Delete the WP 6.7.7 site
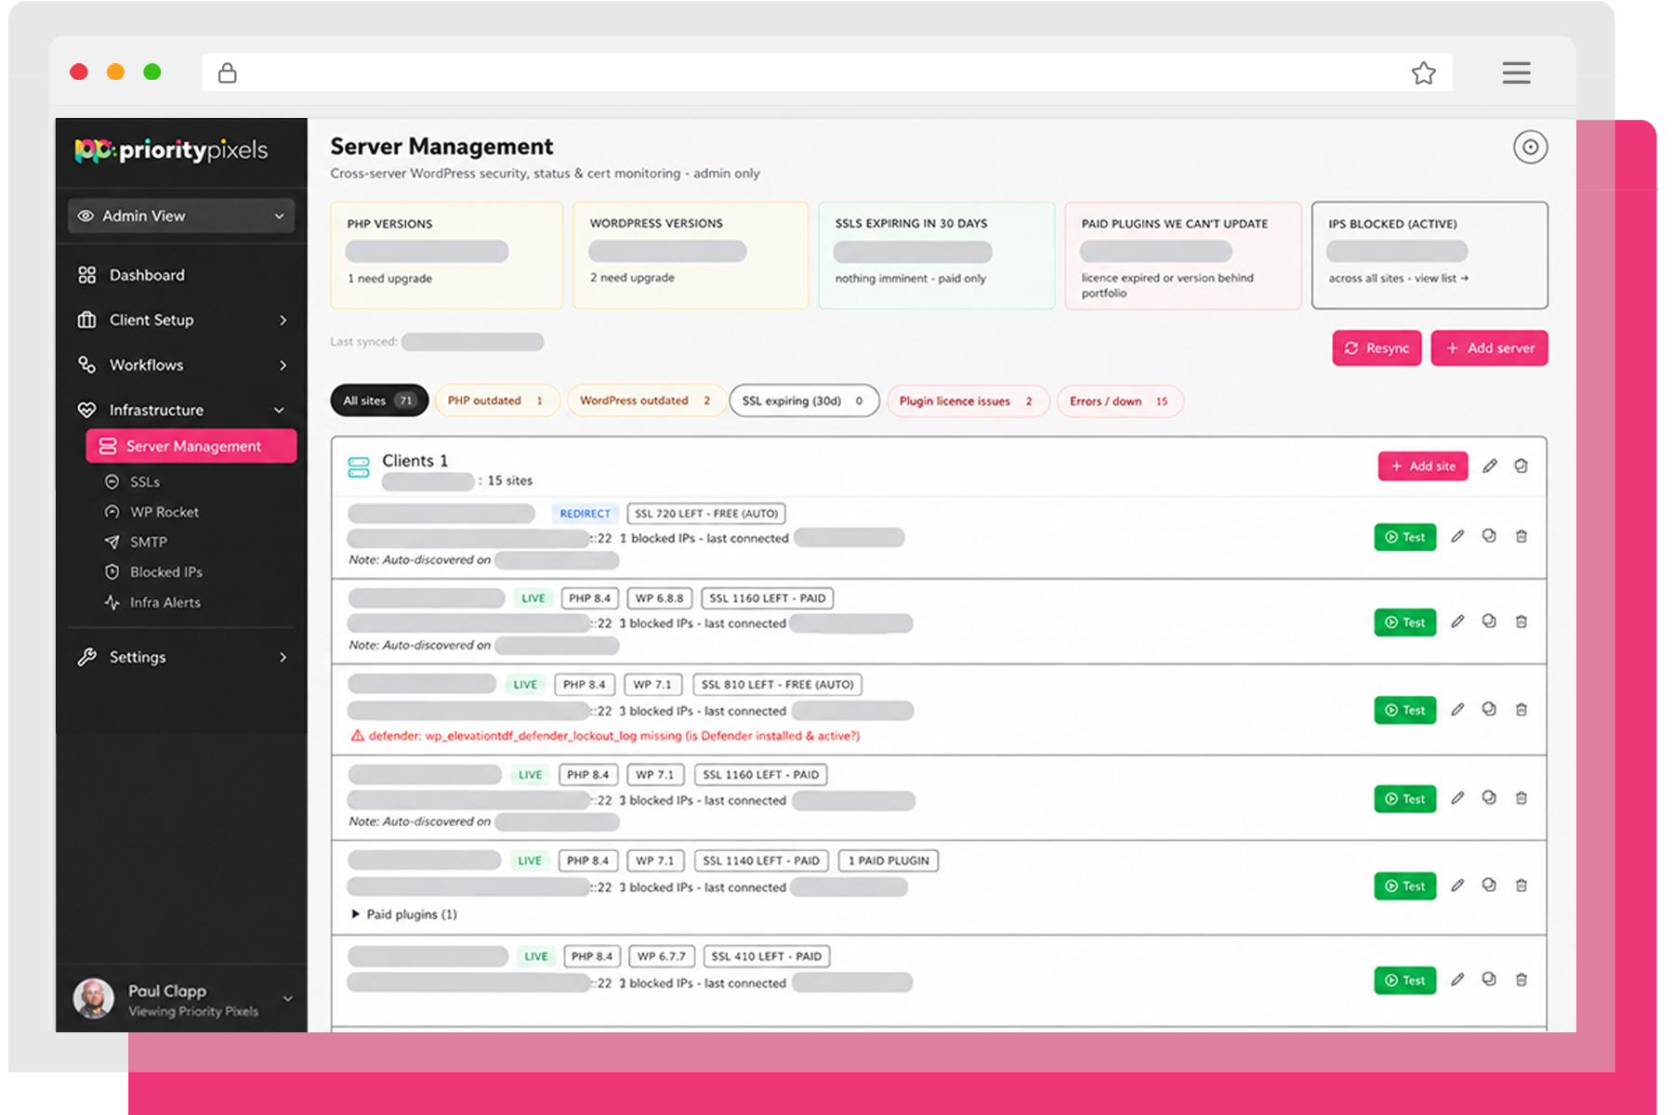Viewport: 1673px width, 1115px height. [1522, 979]
